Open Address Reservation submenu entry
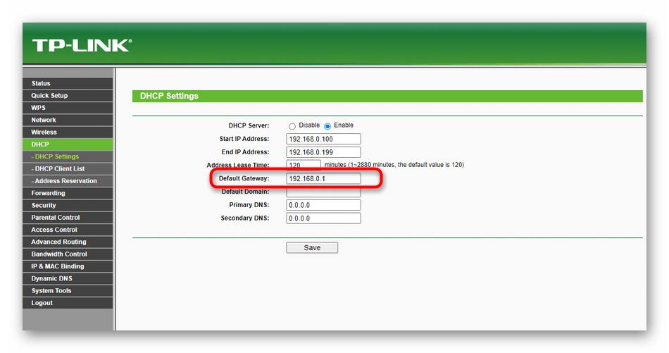Screen dimensions: 669x353 coord(68,181)
